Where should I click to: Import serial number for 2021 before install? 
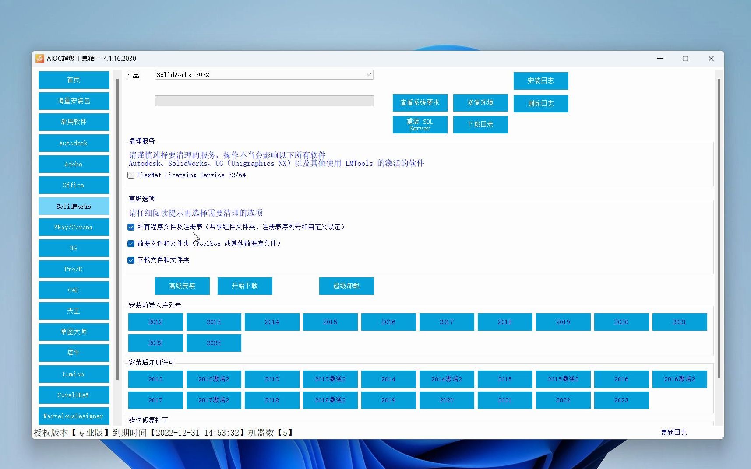[680, 322]
